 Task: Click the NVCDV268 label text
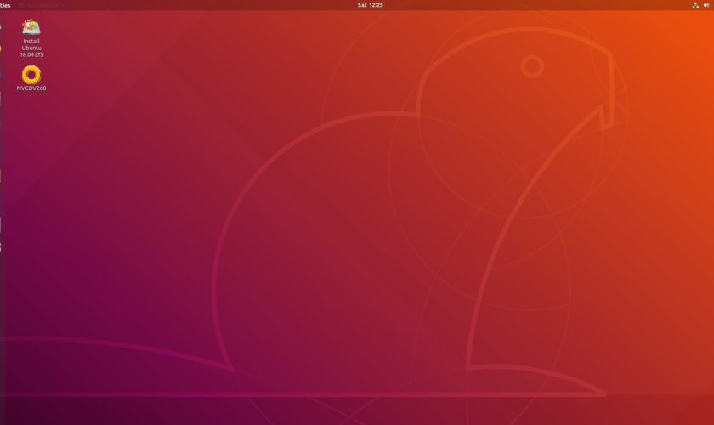click(x=31, y=88)
